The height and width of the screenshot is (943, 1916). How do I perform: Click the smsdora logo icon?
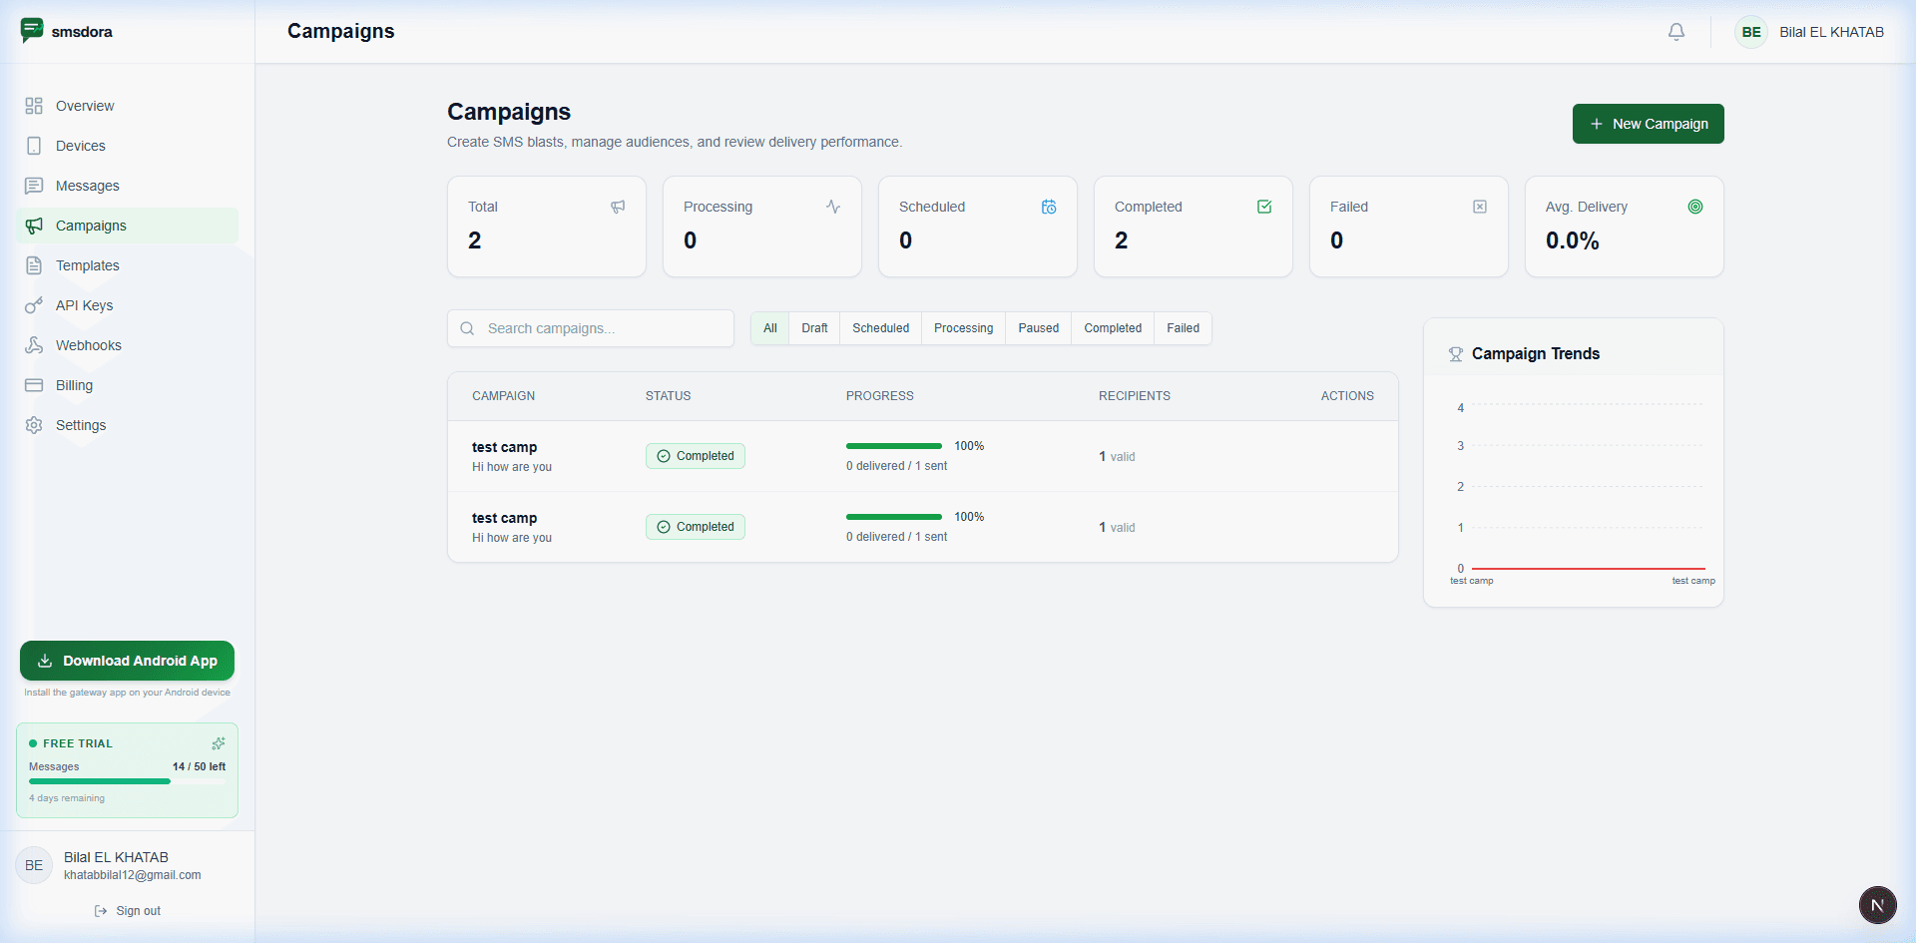click(x=33, y=29)
